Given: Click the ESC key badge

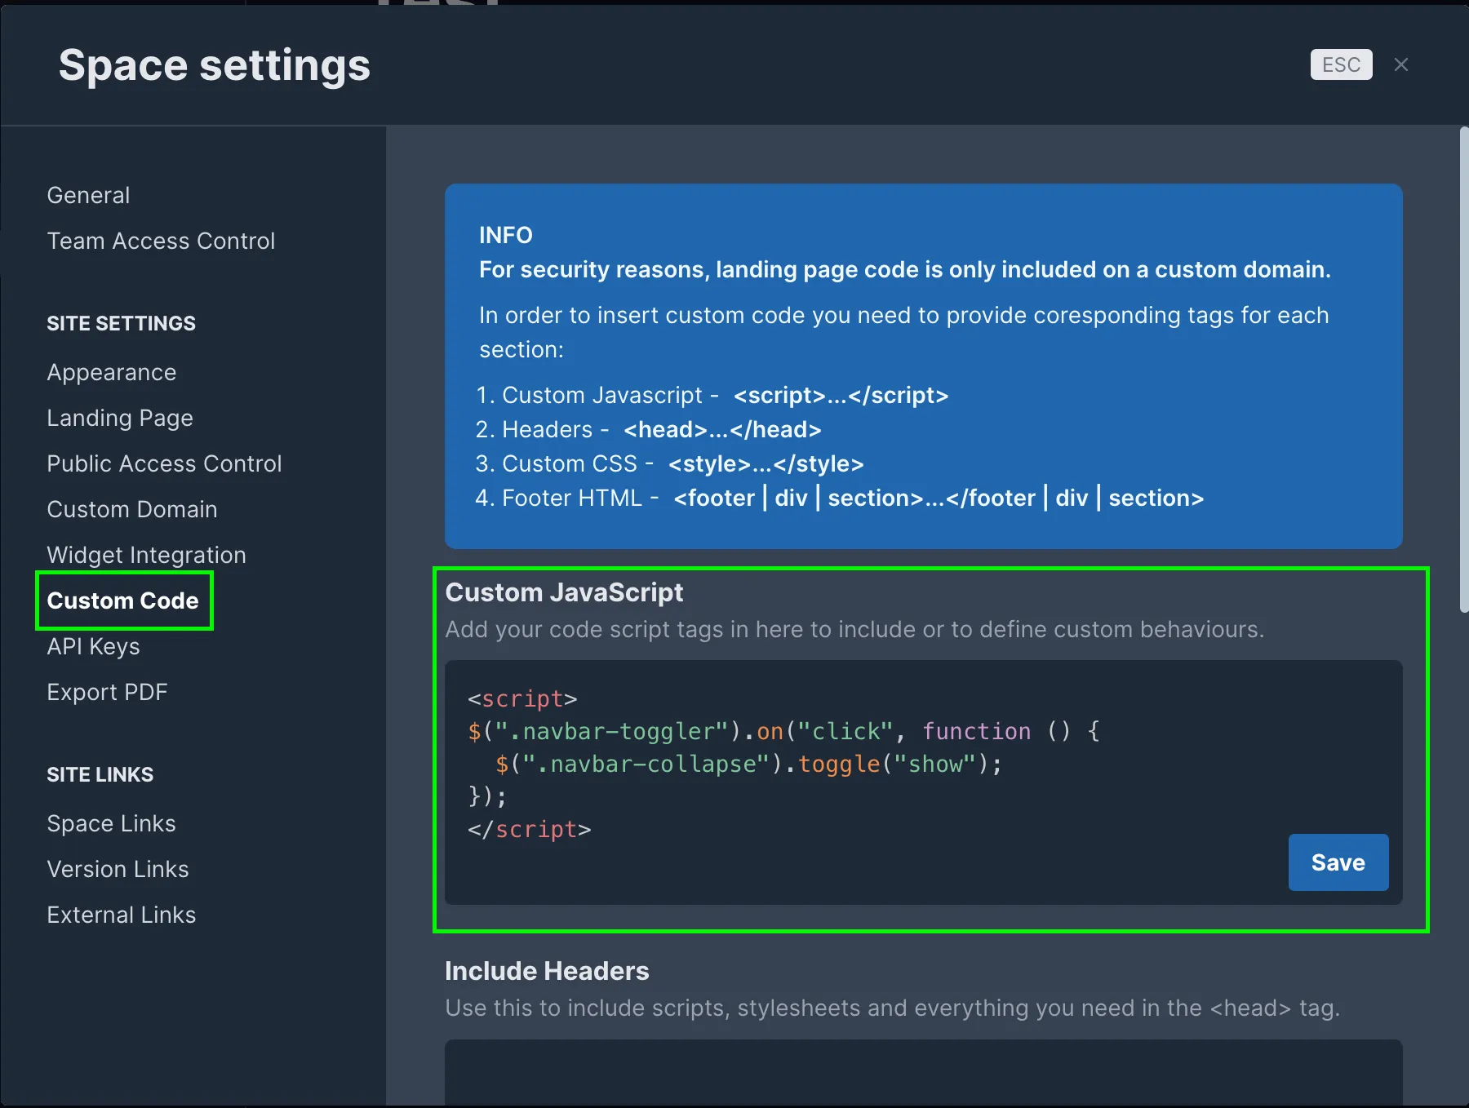Looking at the screenshot, I should pyautogui.click(x=1341, y=64).
